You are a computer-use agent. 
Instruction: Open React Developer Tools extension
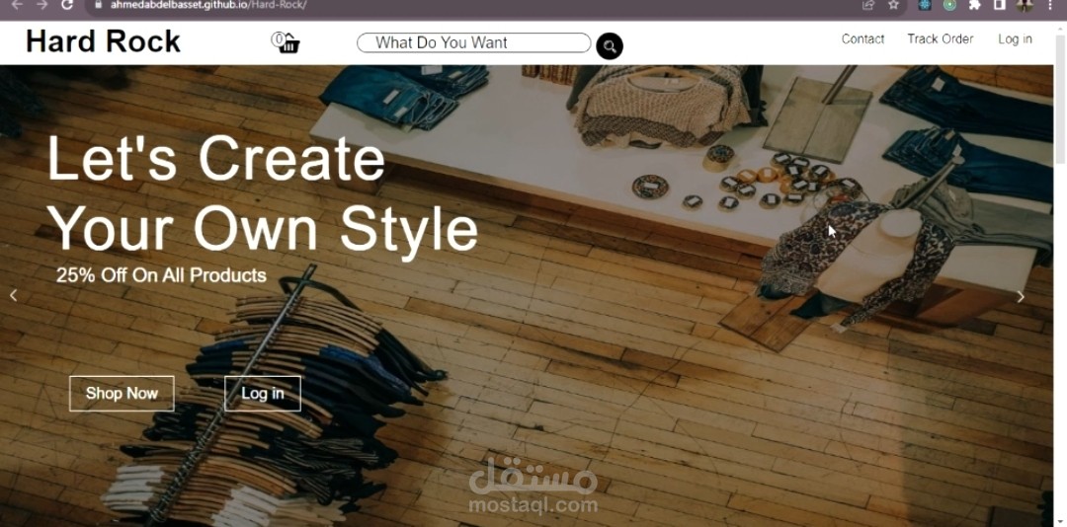[x=924, y=5]
